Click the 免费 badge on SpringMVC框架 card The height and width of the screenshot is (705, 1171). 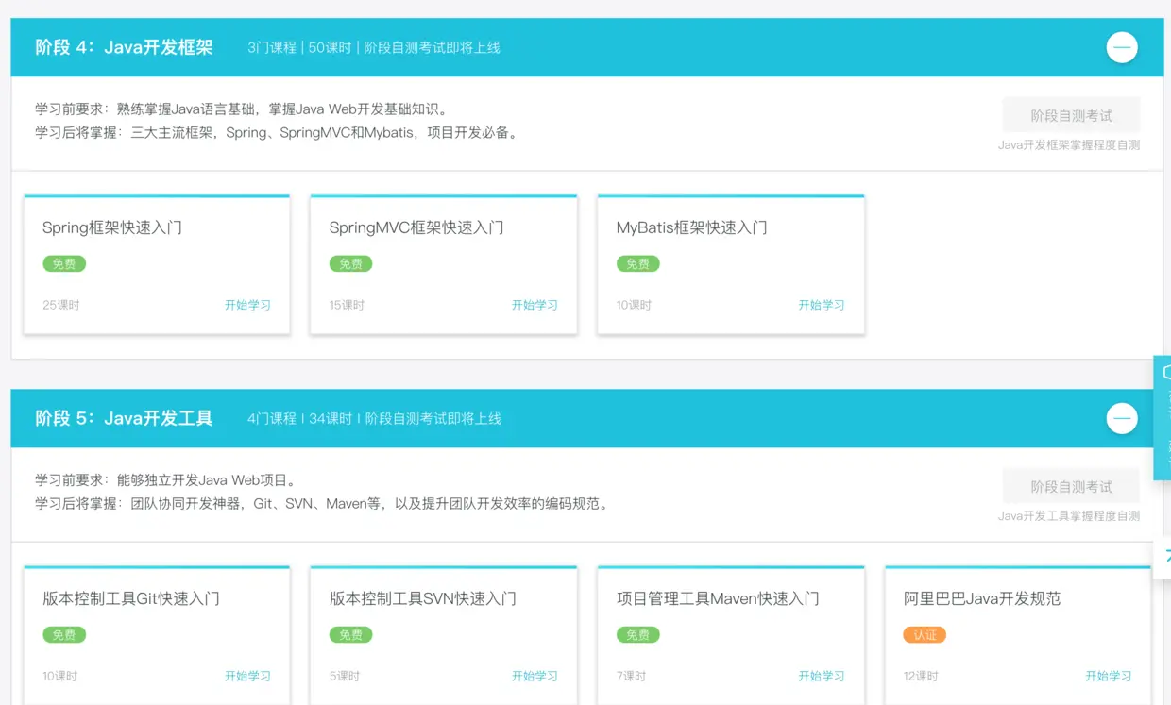coord(351,263)
